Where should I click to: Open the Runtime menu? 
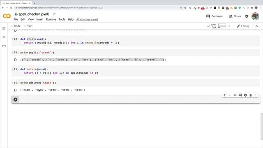(x=51, y=19)
